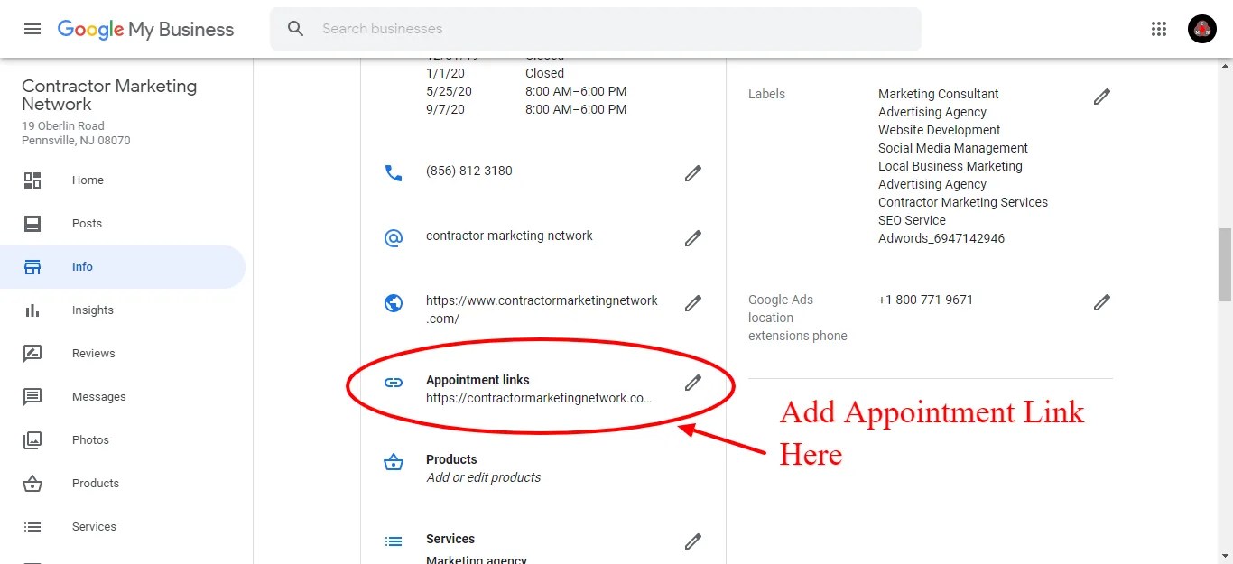Open the hamburger main menu
1233x564 pixels.
(32, 29)
